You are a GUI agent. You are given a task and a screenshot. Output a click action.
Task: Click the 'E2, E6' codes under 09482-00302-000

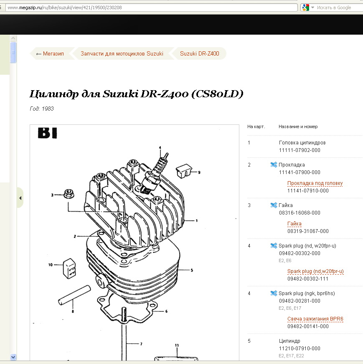(x=285, y=260)
